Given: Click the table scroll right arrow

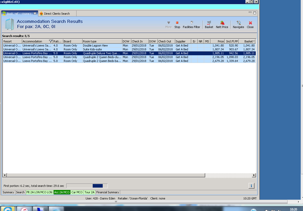Looking at the screenshot, I should (x=254, y=175).
